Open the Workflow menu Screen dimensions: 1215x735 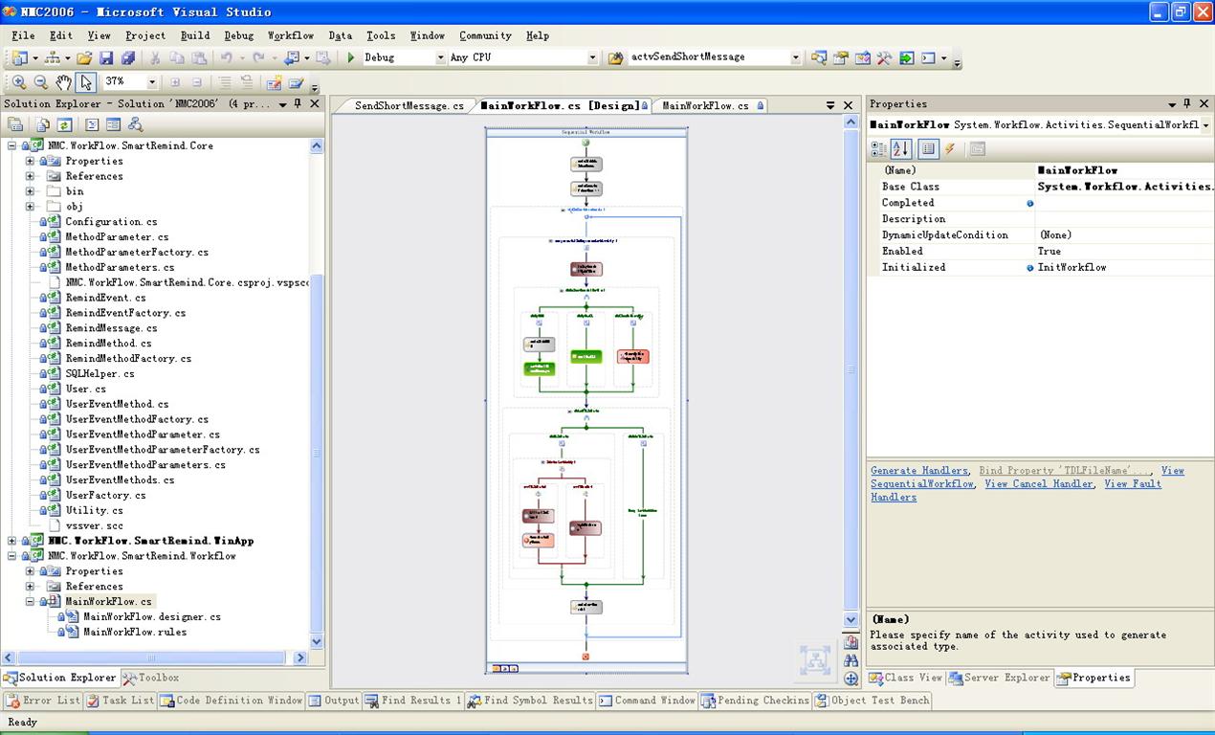pyautogui.click(x=290, y=35)
